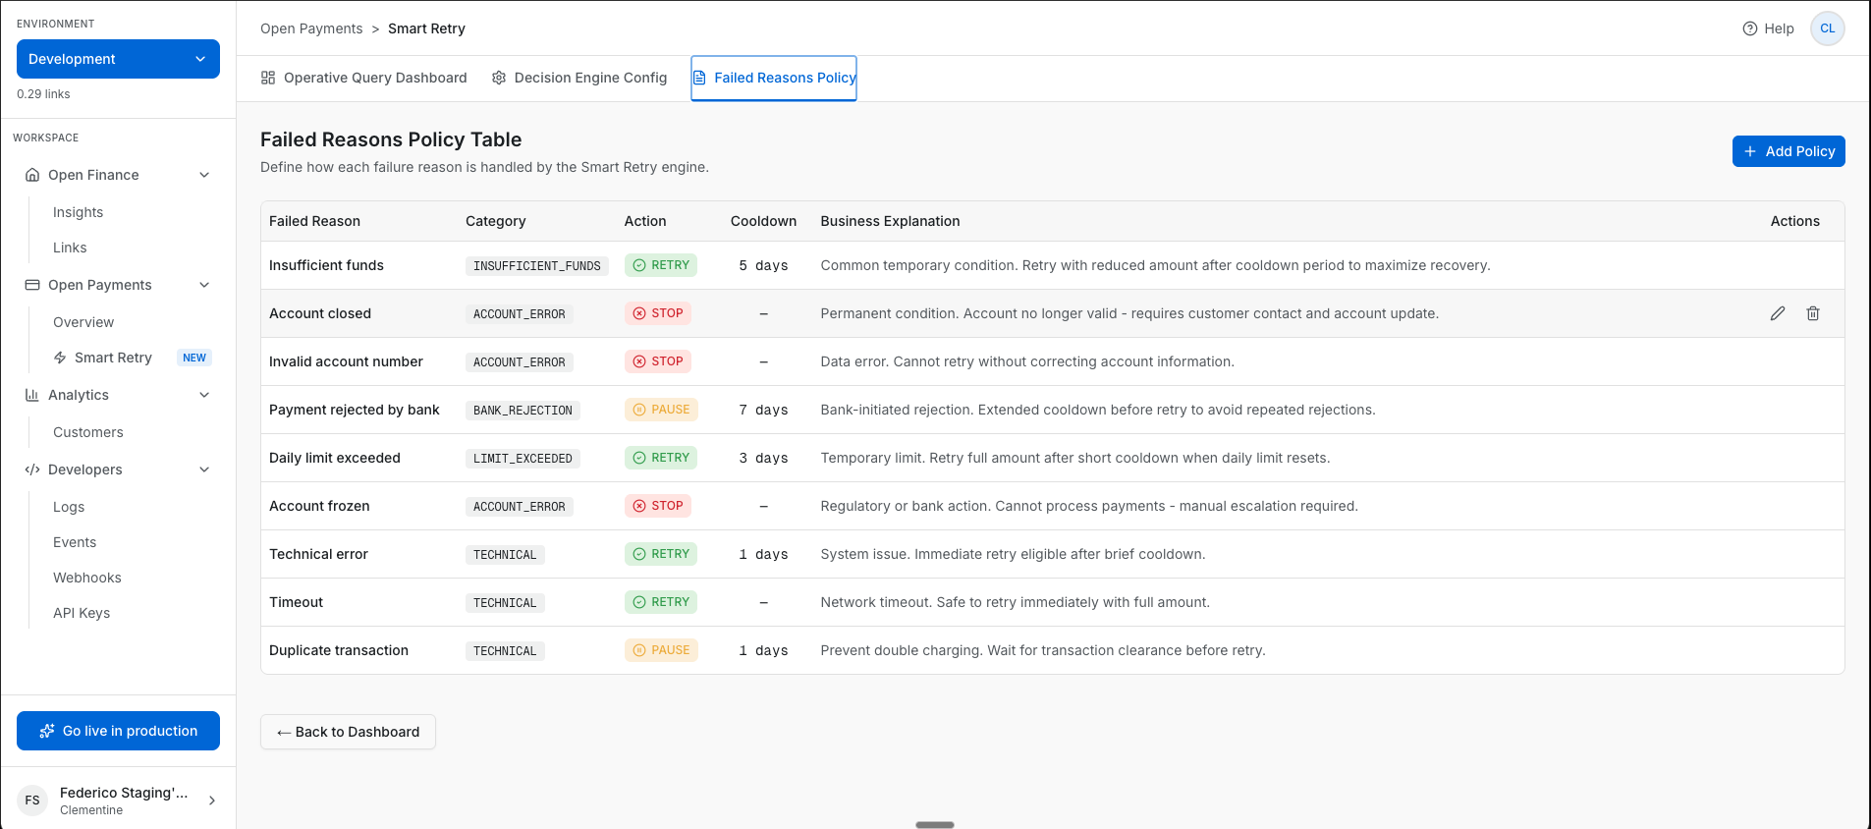Switch to Decision Engine Config tab
The image size is (1871, 829).
point(579,78)
